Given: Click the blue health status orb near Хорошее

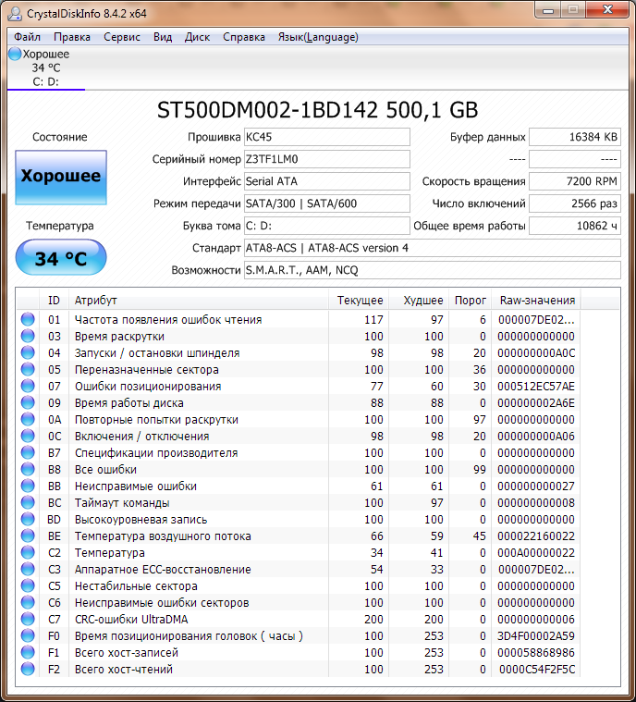Looking at the screenshot, I should [x=15, y=55].
